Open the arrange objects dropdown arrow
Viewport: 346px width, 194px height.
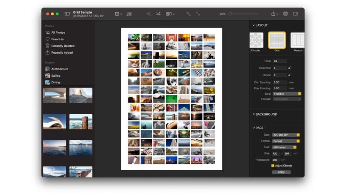point(174,14)
